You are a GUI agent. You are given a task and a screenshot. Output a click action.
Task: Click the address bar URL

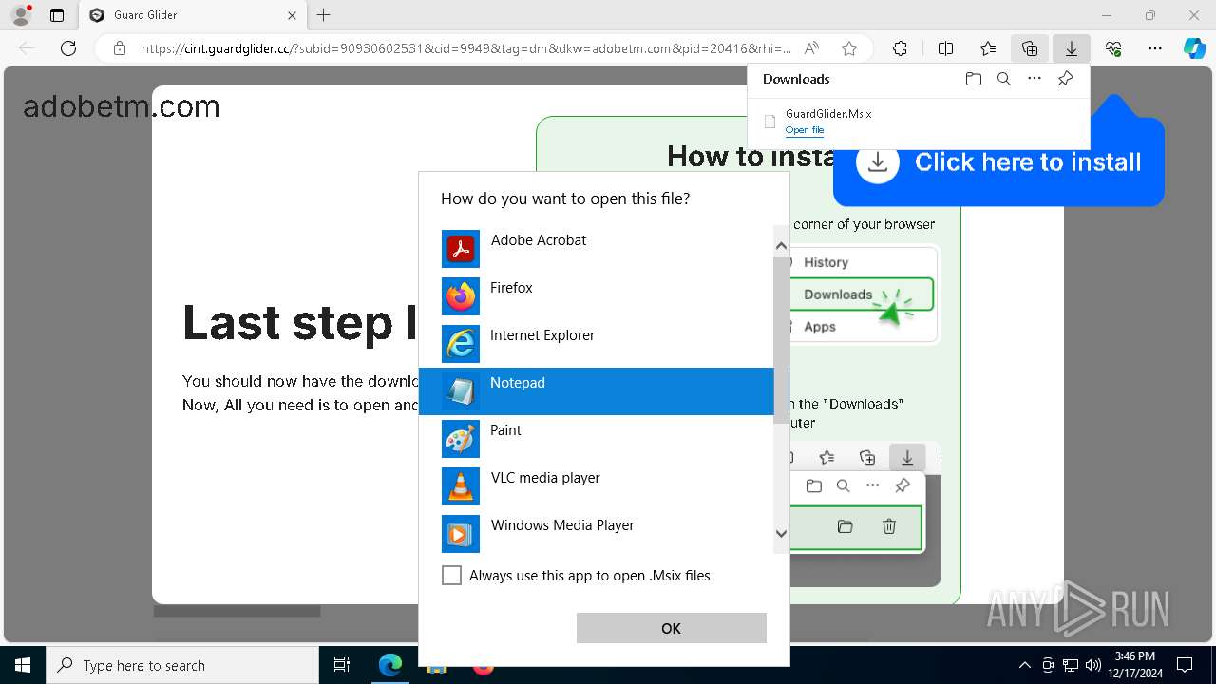[465, 48]
